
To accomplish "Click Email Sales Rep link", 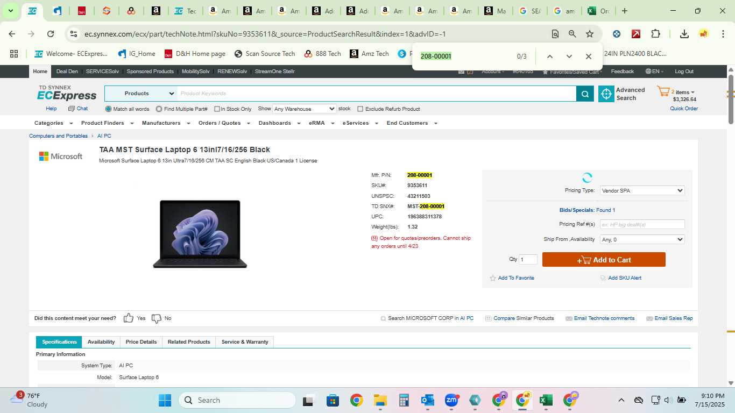I will click(674, 318).
